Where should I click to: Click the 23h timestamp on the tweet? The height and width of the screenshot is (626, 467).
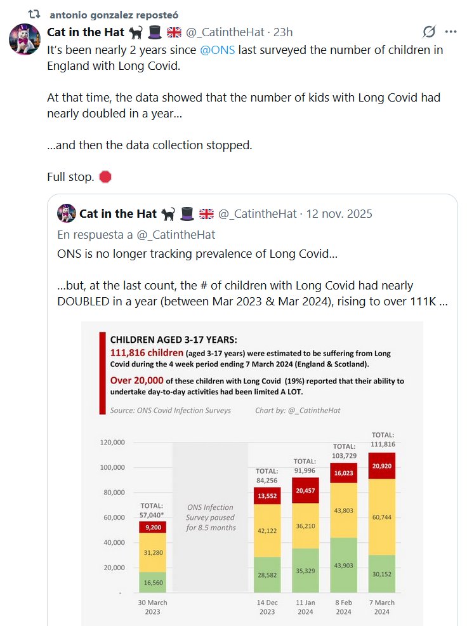[x=282, y=32]
